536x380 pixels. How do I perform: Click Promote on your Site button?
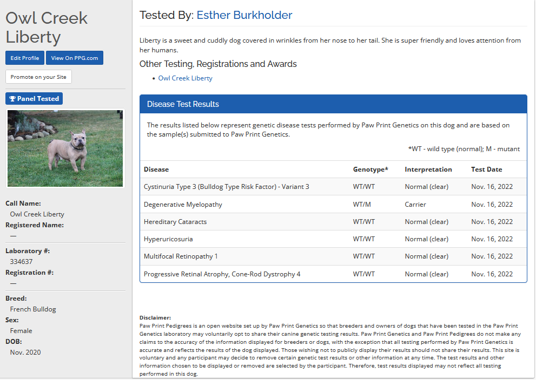38,77
